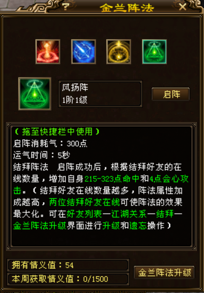Open 金兰阵法升级 upgrade button
This screenshot has width=204, height=293.
[165, 273]
